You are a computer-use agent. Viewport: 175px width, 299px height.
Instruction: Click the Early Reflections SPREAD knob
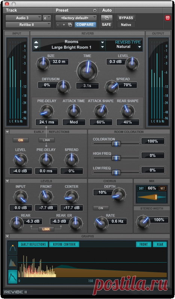pyautogui.click(x=72, y=160)
